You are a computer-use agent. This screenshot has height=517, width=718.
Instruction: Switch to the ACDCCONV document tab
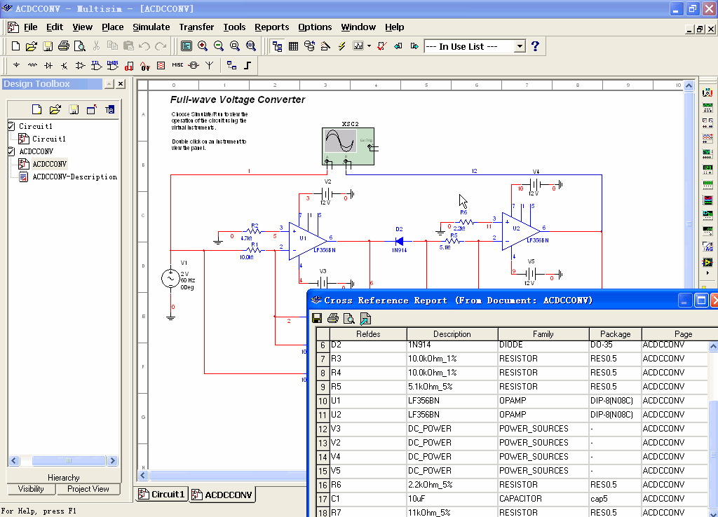click(x=222, y=495)
